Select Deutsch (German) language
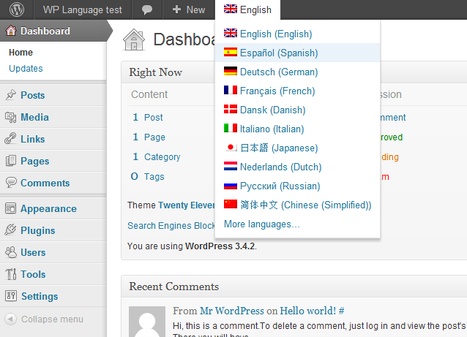The image size is (467, 337). (297, 72)
